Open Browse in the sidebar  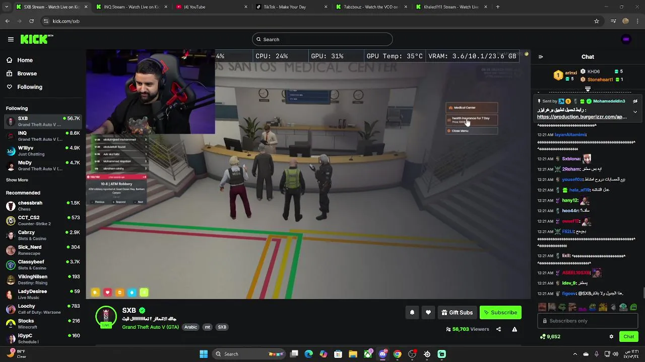coord(27,73)
